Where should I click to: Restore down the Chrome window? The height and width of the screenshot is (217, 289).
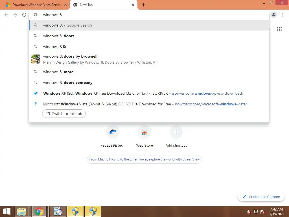[x=271, y=3]
